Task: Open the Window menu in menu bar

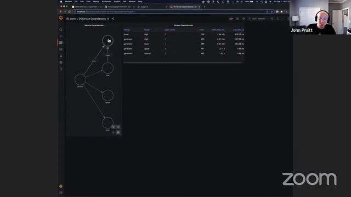Action: pos(132,2)
